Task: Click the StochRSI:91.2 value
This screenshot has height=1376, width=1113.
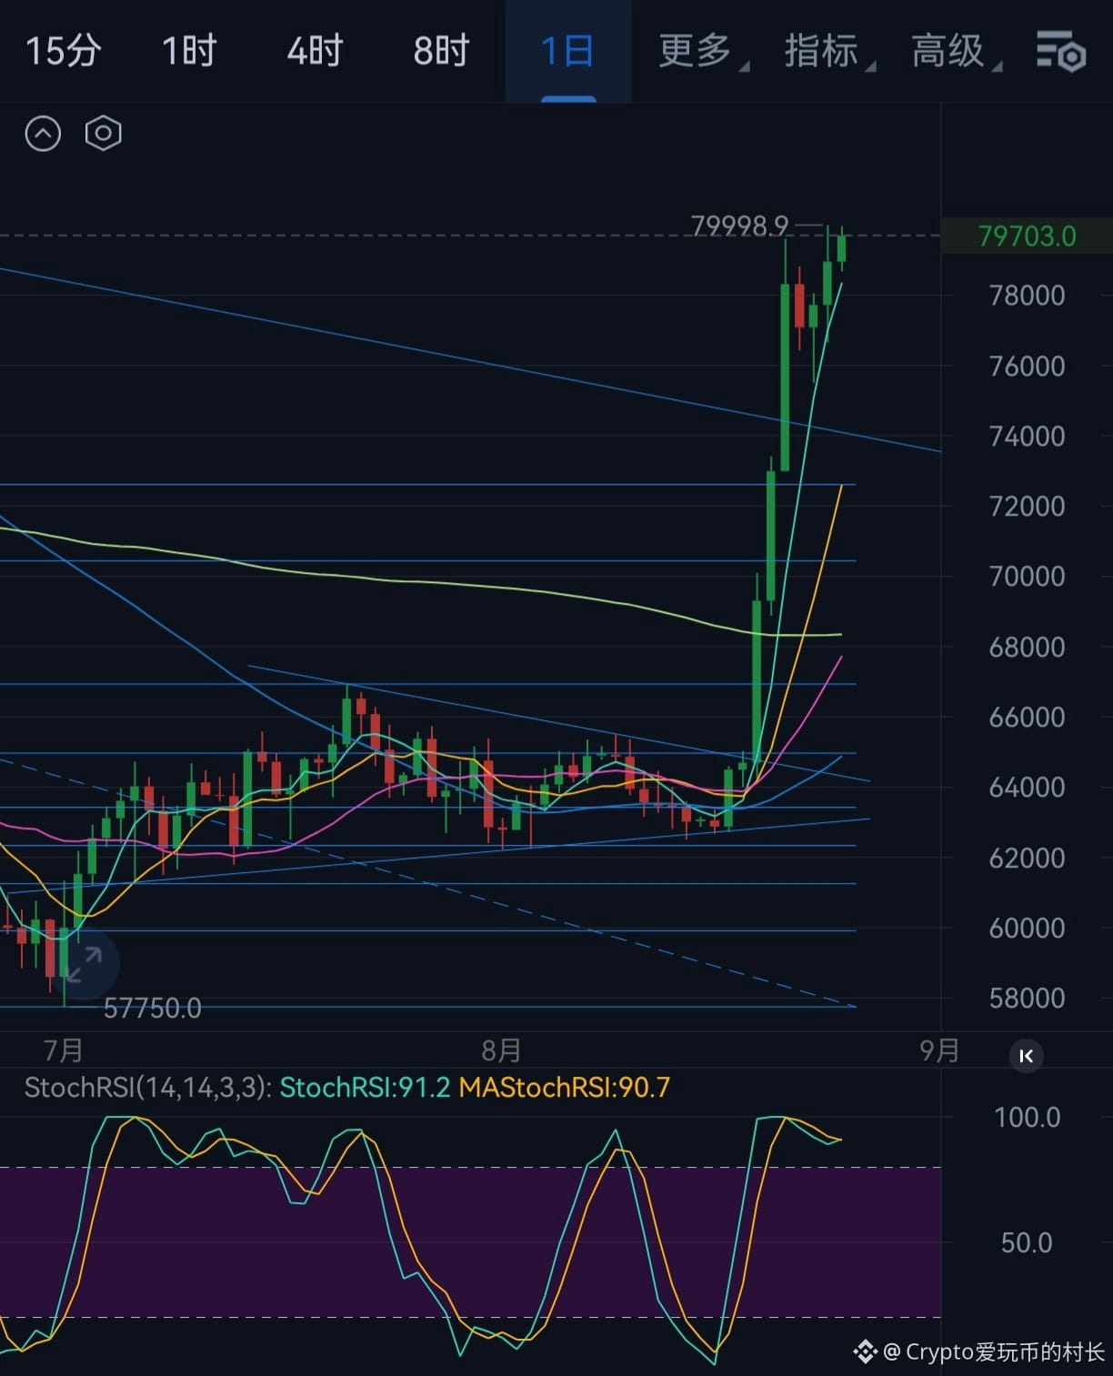Action: click(365, 1087)
